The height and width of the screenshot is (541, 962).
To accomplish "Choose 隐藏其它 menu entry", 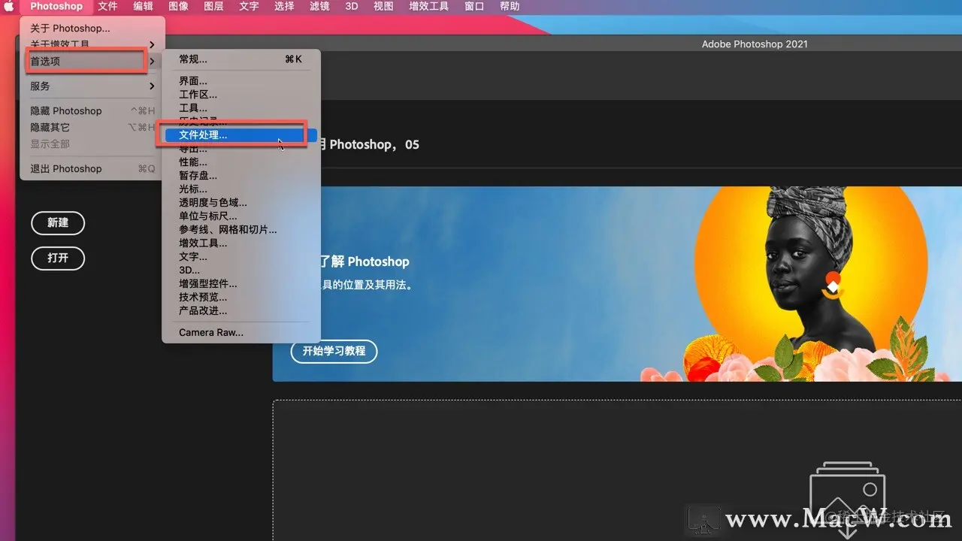I will [x=92, y=127].
